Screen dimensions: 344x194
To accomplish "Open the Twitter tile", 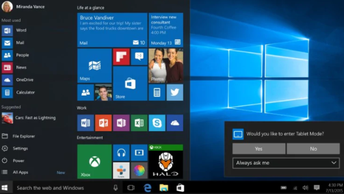I will (175, 92).
